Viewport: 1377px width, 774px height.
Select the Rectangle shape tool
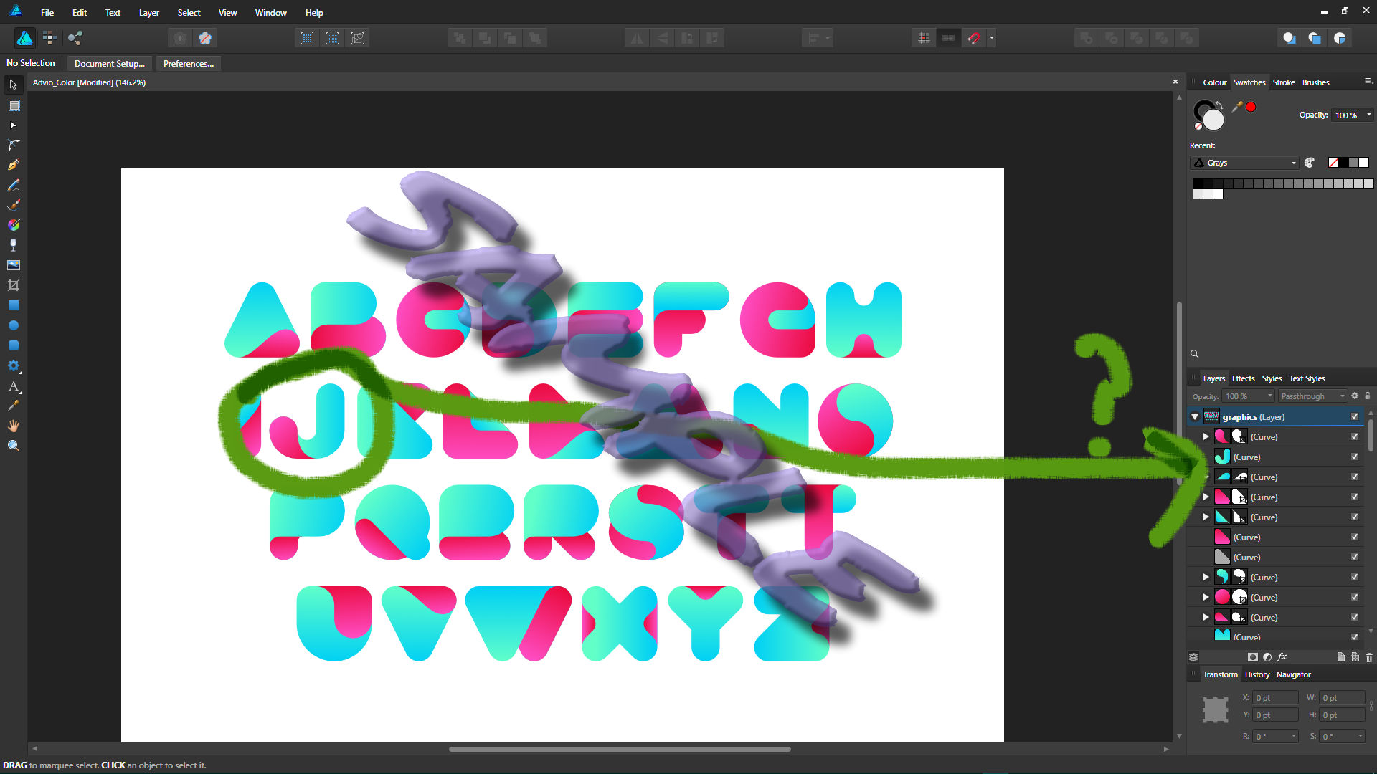click(x=13, y=305)
